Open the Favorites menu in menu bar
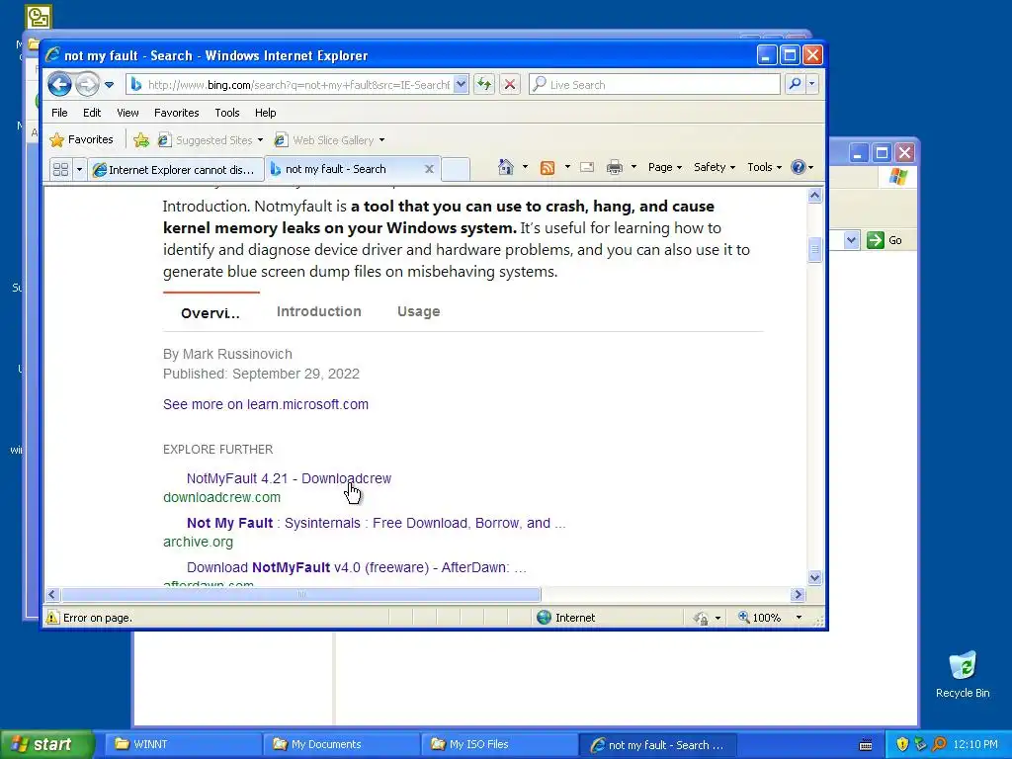Image resolution: width=1012 pixels, height=759 pixels. 176,113
